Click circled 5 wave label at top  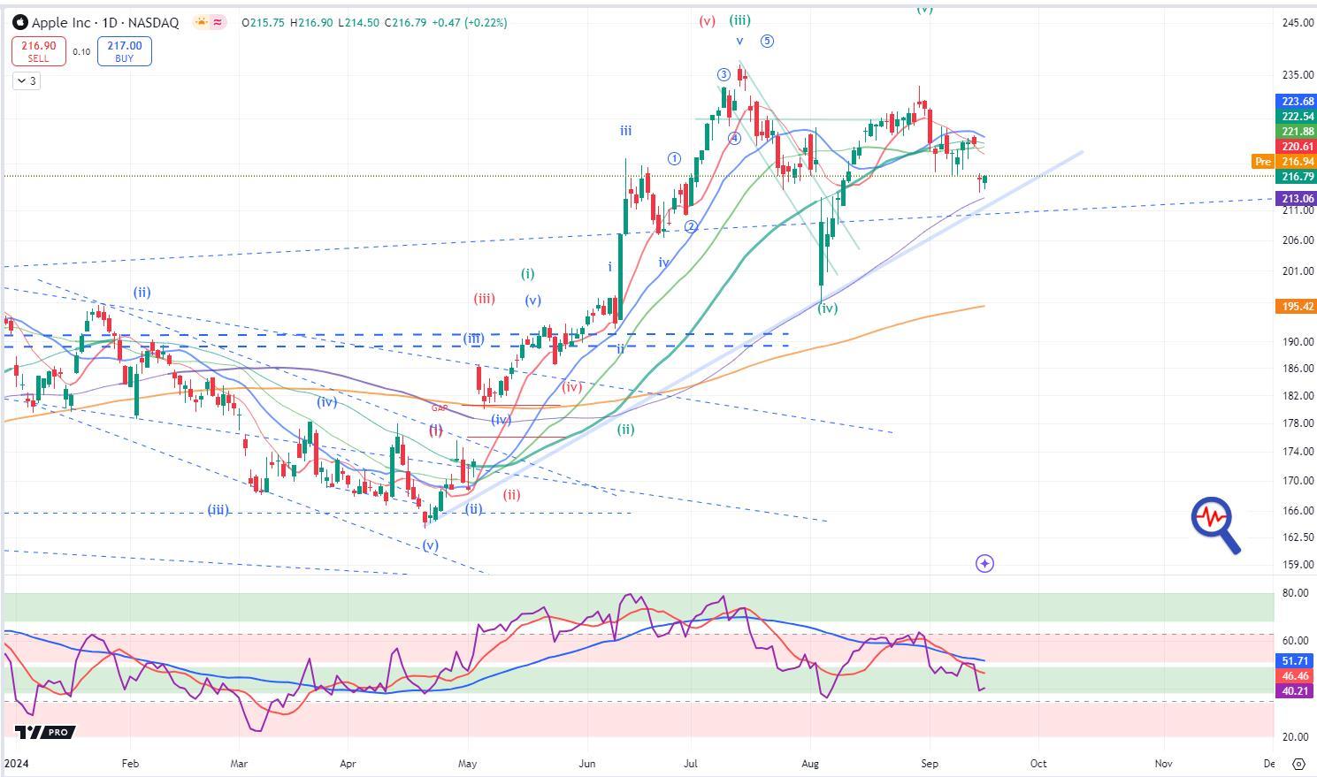(767, 41)
